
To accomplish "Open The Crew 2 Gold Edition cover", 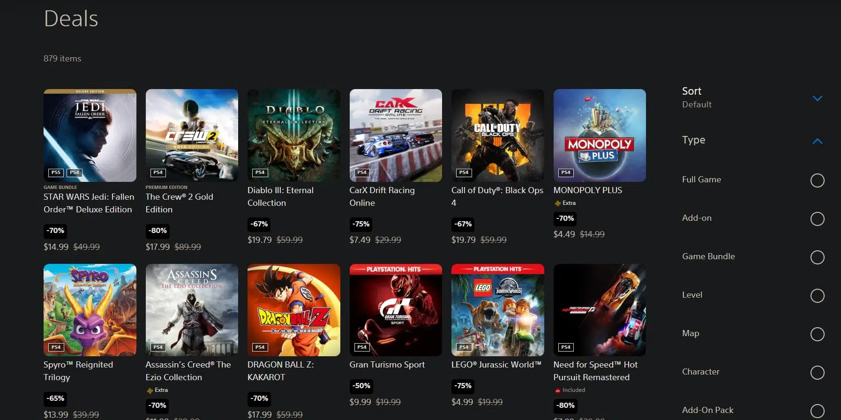I will pyautogui.click(x=192, y=135).
